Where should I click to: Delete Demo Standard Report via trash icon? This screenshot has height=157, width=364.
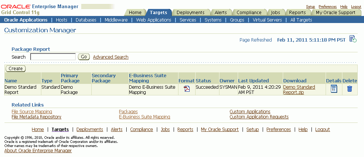pos(349,89)
